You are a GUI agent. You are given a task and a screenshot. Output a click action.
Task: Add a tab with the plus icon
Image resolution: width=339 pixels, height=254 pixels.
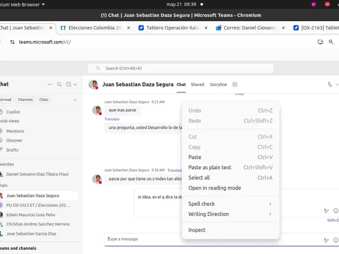(x=235, y=84)
